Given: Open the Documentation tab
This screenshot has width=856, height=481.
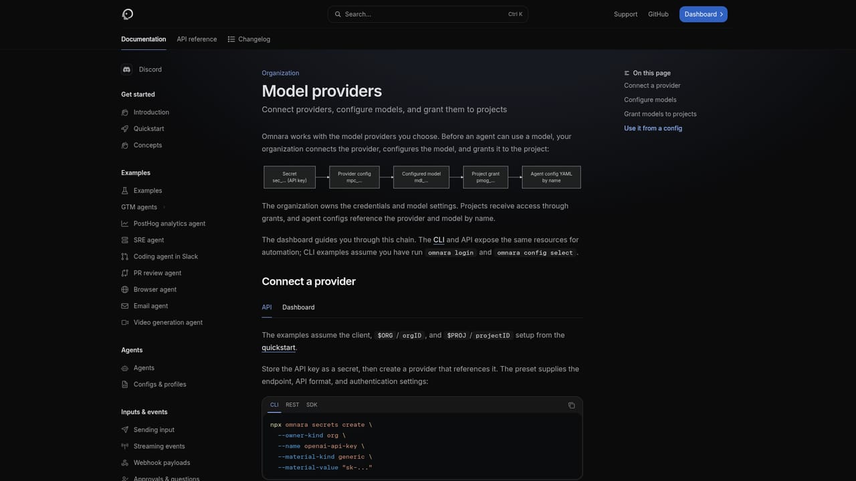Looking at the screenshot, I should 144,39.
